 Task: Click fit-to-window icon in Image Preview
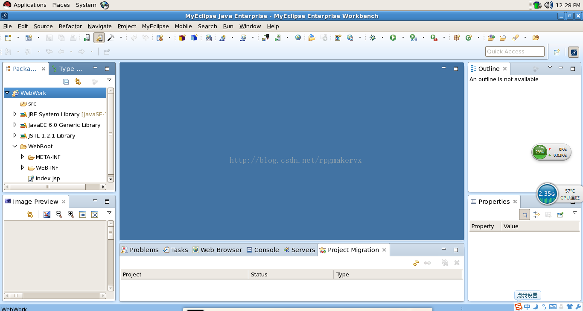coord(95,214)
